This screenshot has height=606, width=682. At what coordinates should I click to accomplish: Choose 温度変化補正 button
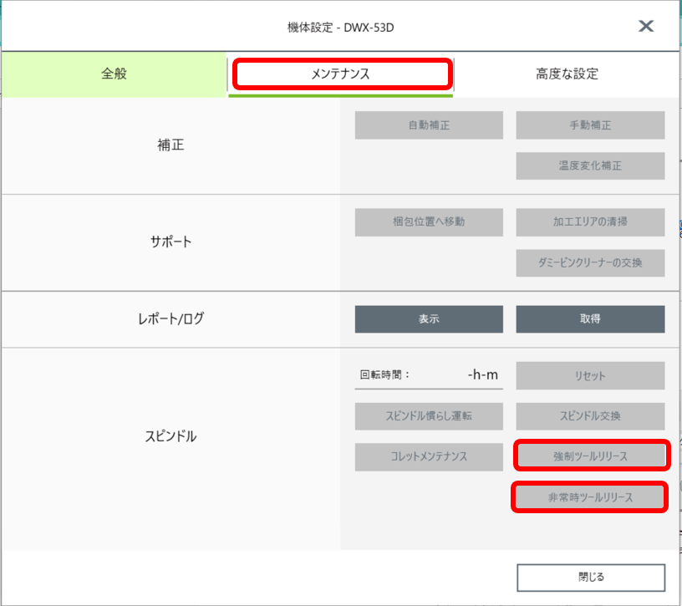[x=590, y=166]
